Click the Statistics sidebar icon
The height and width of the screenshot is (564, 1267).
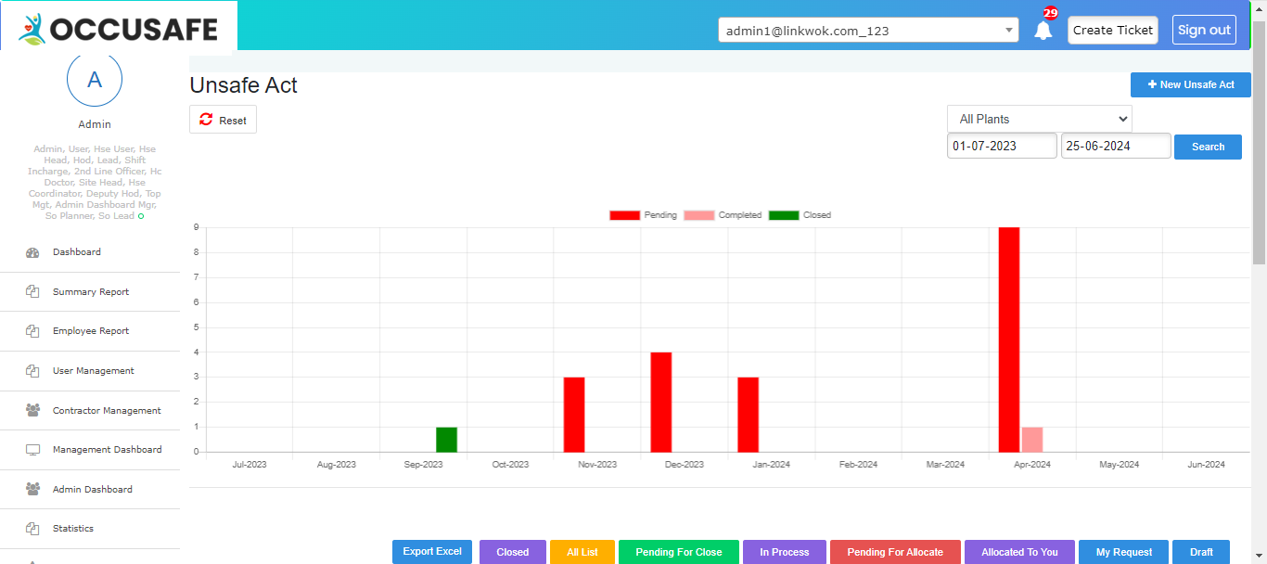(32, 529)
